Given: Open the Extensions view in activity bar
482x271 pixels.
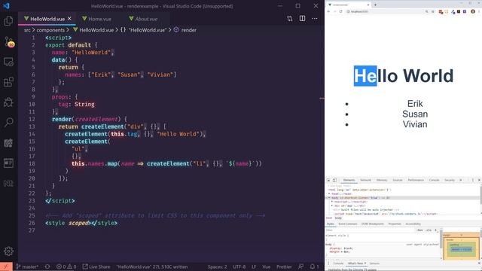Looking at the screenshot, I should 8,82.
